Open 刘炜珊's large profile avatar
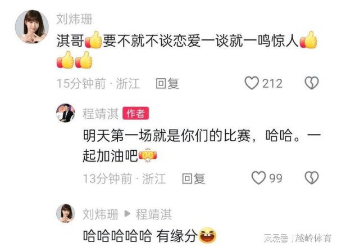337x247 pixels. coord(32,26)
